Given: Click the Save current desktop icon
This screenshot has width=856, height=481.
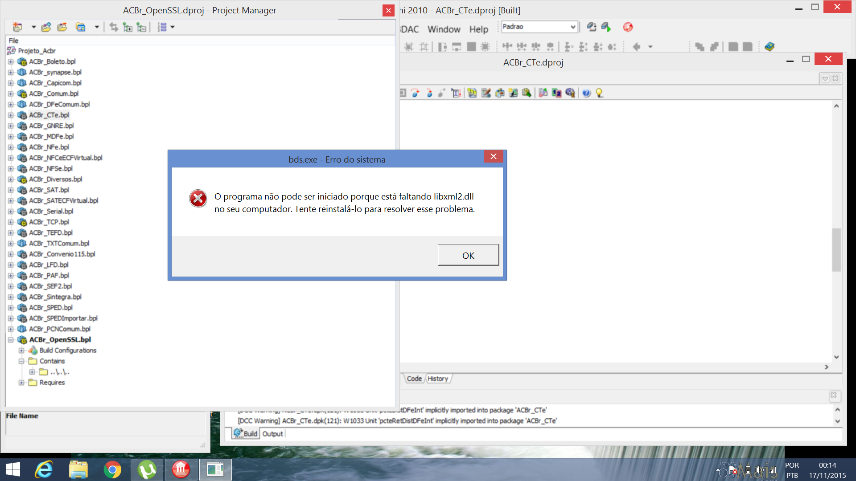Looking at the screenshot, I should pyautogui.click(x=591, y=27).
